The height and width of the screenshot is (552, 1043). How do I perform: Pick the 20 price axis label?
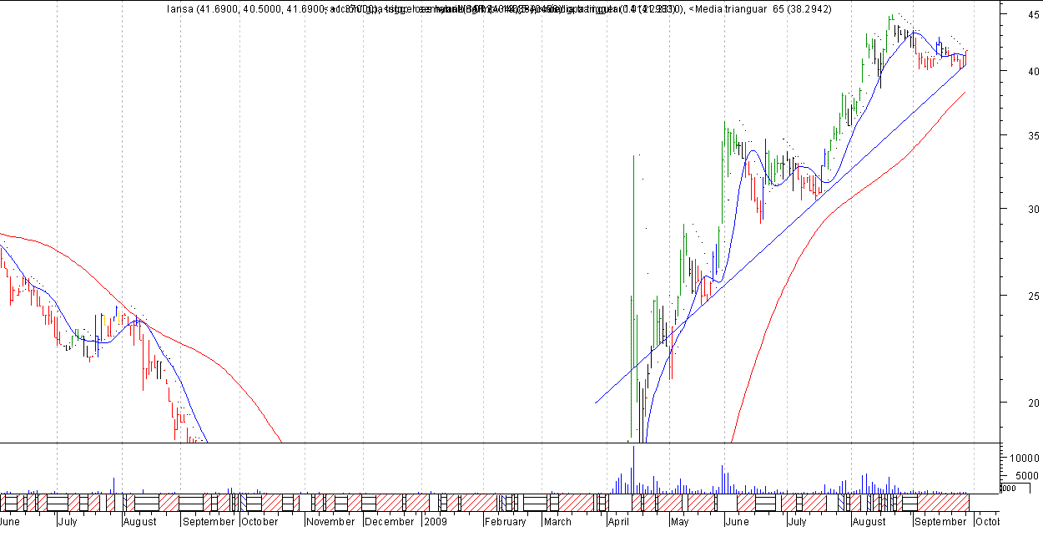[x=1033, y=403]
